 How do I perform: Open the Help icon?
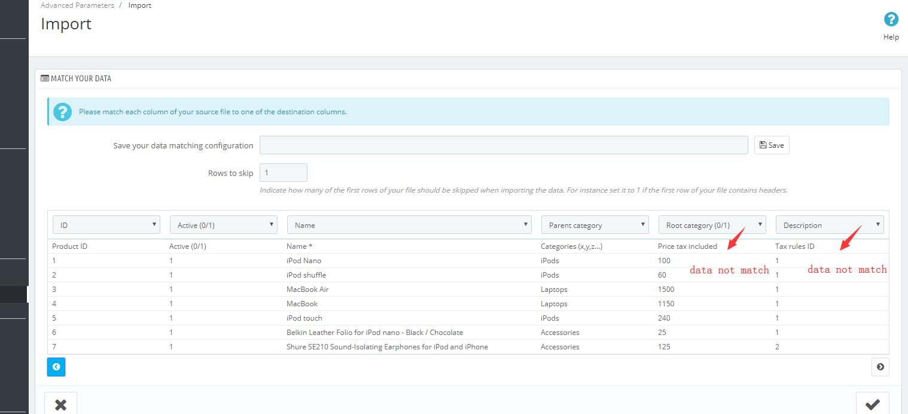(x=891, y=20)
